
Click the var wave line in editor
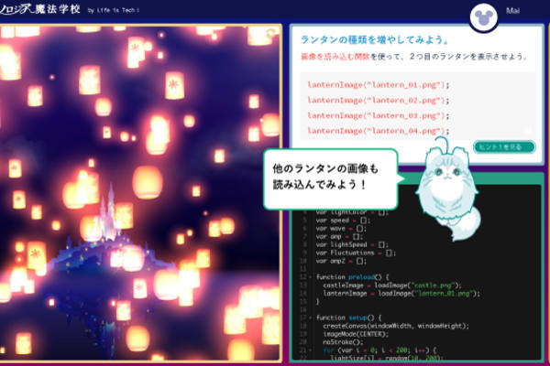[x=341, y=229]
